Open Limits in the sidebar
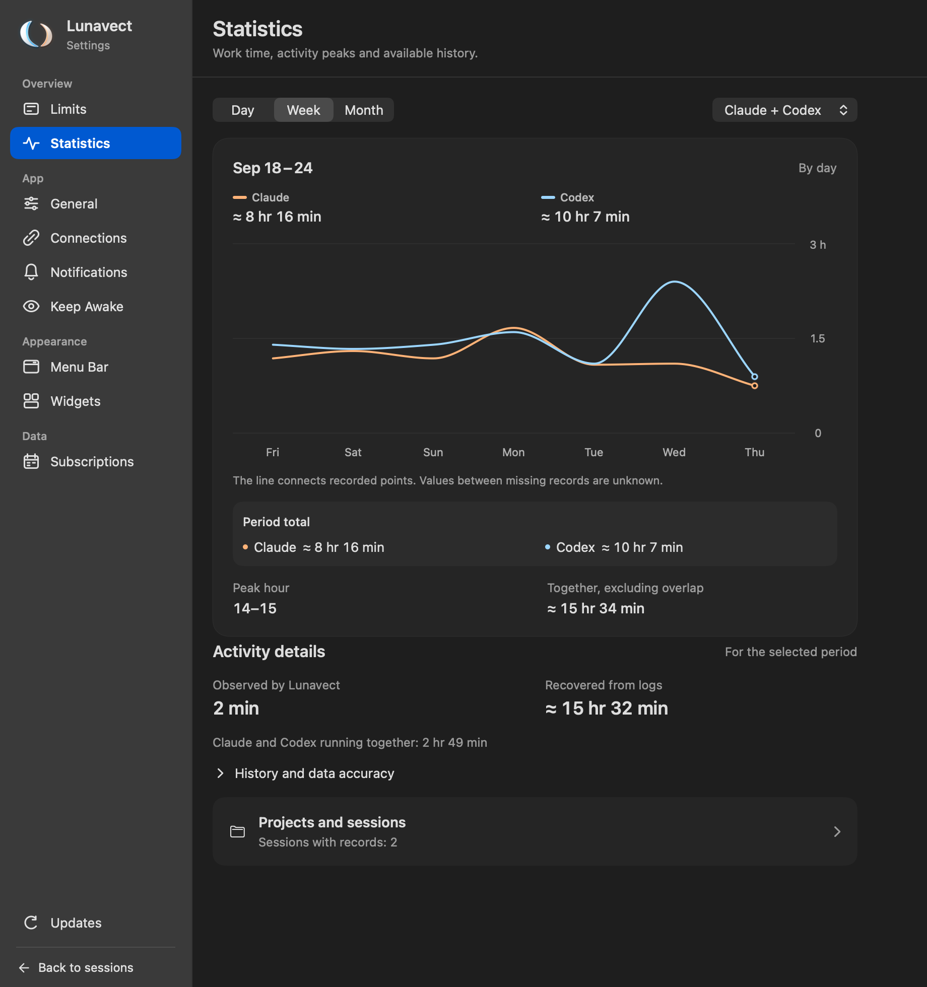 pyautogui.click(x=96, y=109)
